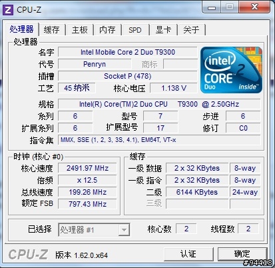Minimize the CPU-Z window
Screen dimensions: 275x268
(212, 7)
